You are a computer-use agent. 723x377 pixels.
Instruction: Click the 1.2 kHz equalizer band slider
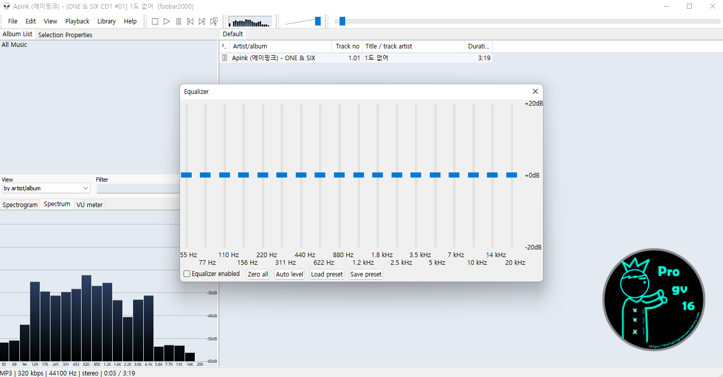pos(359,175)
